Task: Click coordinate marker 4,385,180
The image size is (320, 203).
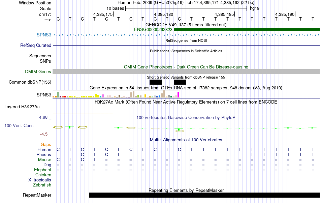Action: pyautogui.click(x=163, y=14)
